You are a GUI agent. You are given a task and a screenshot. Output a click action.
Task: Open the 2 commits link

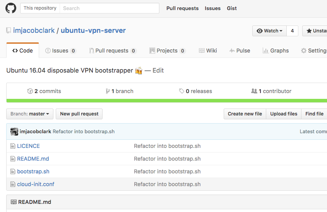pyautogui.click(x=44, y=91)
